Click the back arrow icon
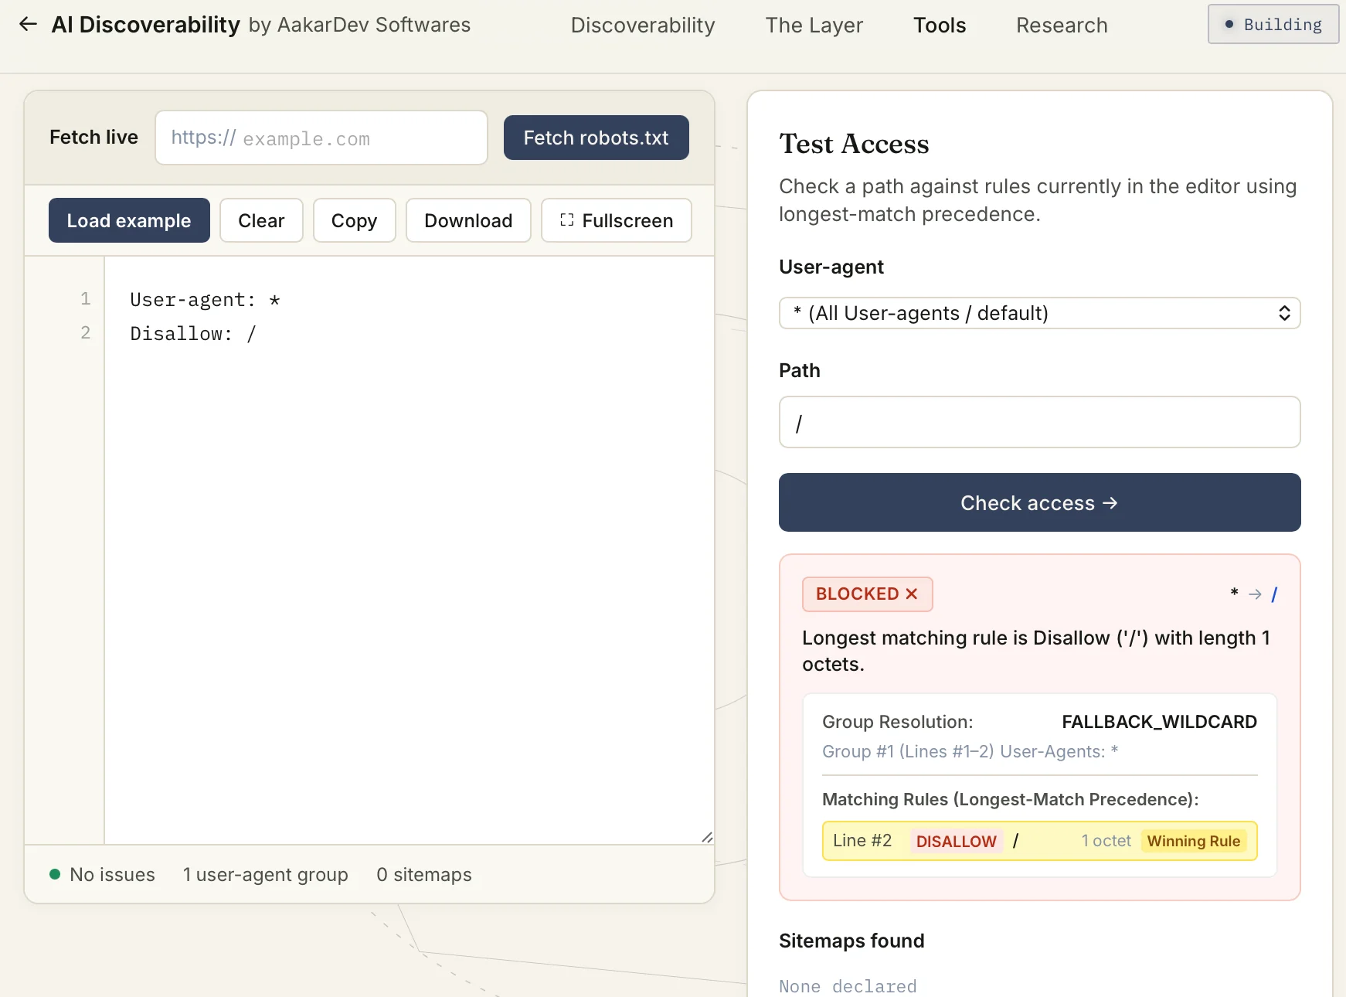 click(x=28, y=25)
